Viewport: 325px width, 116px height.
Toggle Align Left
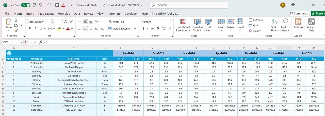(x=80, y=29)
